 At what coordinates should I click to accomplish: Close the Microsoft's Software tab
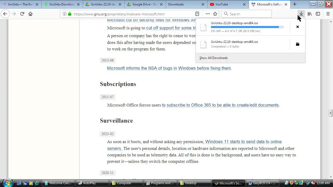point(286,4)
